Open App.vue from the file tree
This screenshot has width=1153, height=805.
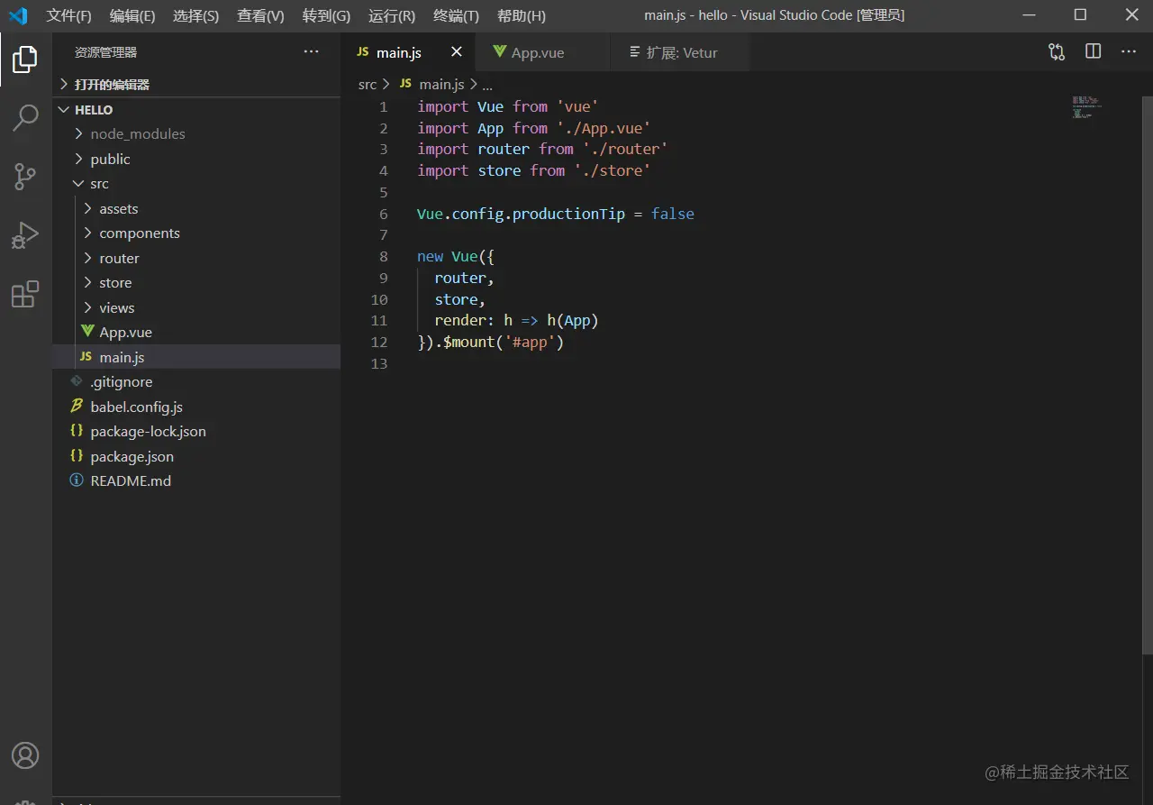pos(196,332)
